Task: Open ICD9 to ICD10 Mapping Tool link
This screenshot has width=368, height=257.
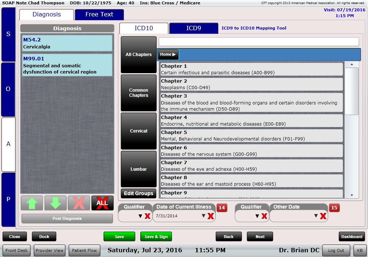Action: tap(254, 28)
